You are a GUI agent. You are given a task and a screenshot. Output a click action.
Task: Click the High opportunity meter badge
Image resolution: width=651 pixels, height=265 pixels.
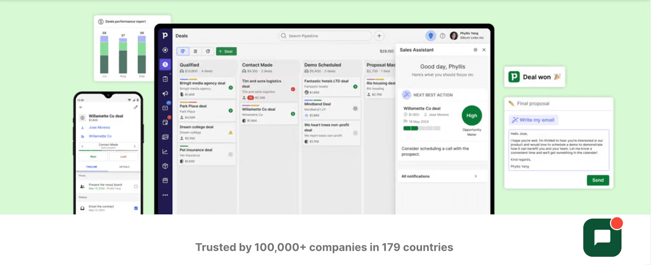[x=472, y=116]
